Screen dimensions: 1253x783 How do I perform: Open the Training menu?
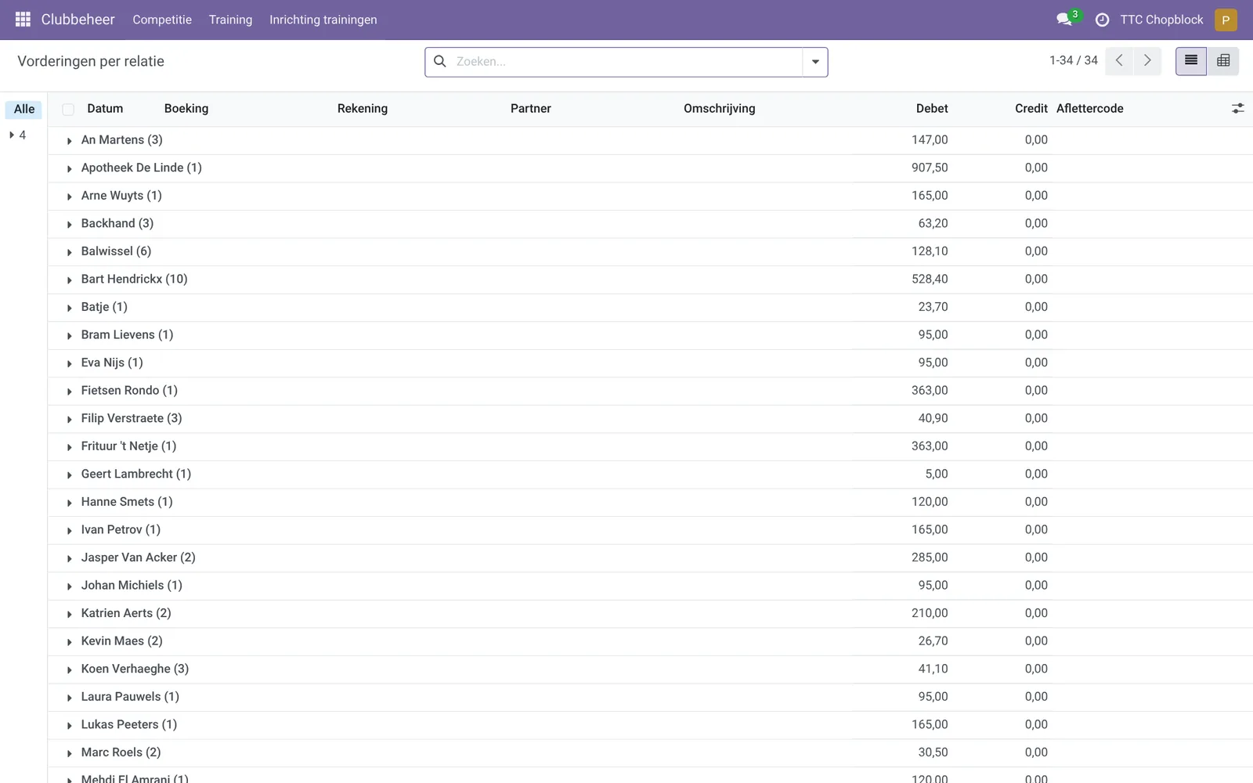coord(230,20)
